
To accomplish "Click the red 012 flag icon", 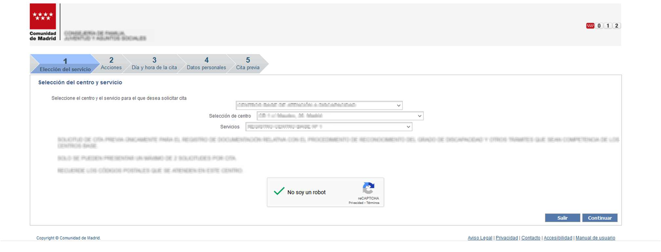I will (x=590, y=26).
